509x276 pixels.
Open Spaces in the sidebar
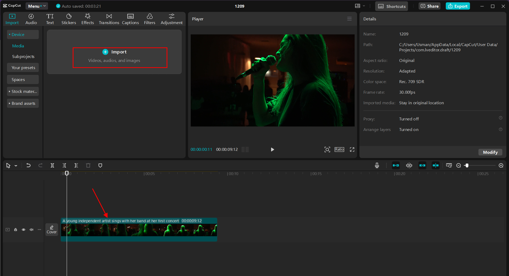click(x=23, y=79)
